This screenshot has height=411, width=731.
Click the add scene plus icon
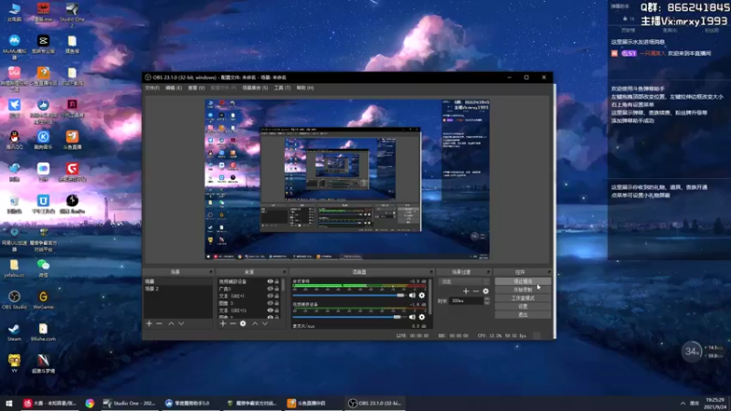pos(149,323)
